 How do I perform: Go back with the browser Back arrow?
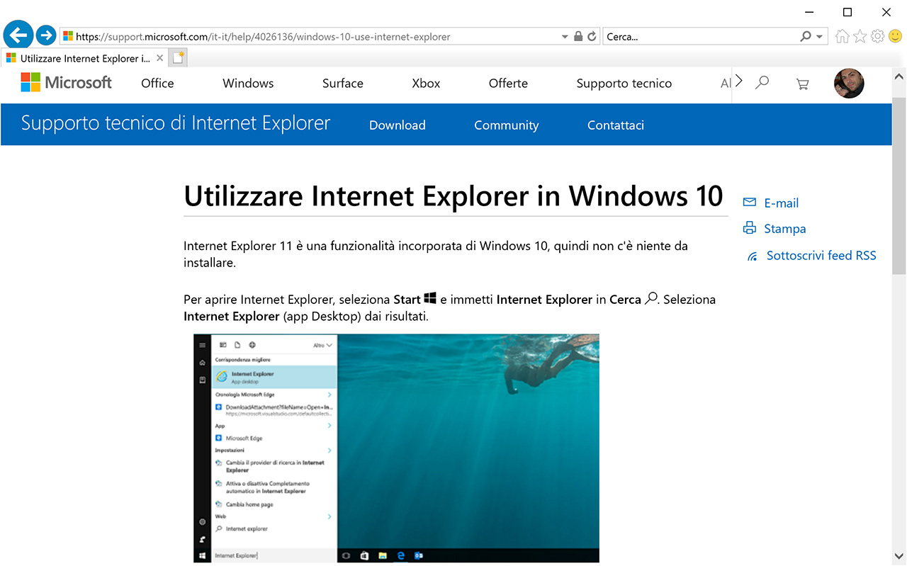pyautogui.click(x=18, y=34)
